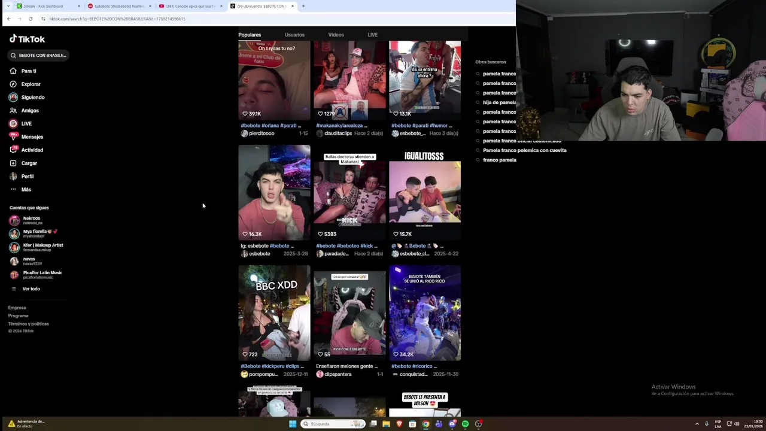
Task: Click the Task View taskbar icon
Action: [373, 424]
